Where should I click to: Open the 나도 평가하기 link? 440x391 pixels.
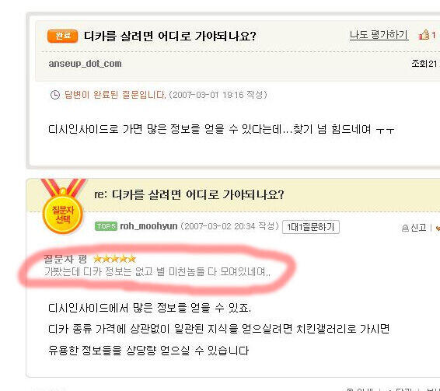379,35
